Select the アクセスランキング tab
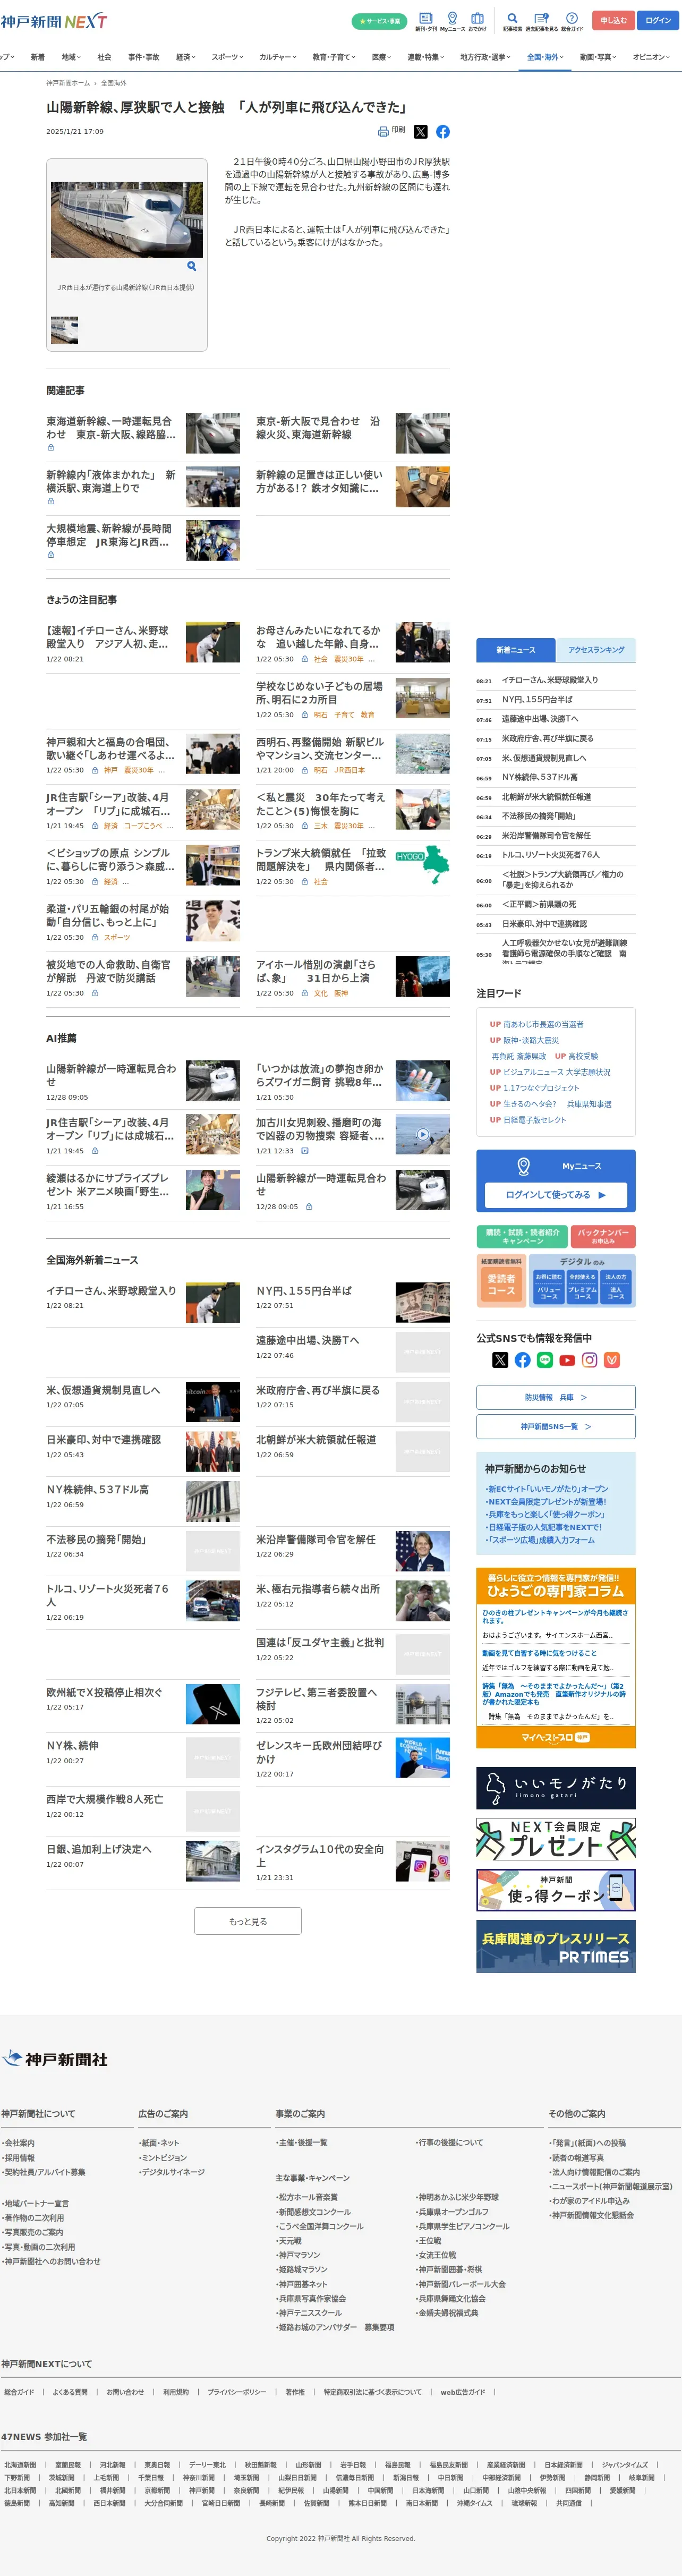The image size is (682, 2576). [596, 650]
